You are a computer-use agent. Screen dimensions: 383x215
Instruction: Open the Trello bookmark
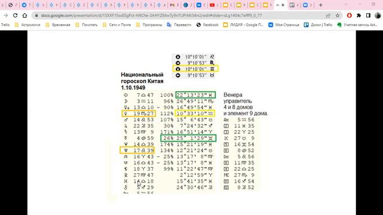tap(5, 25)
